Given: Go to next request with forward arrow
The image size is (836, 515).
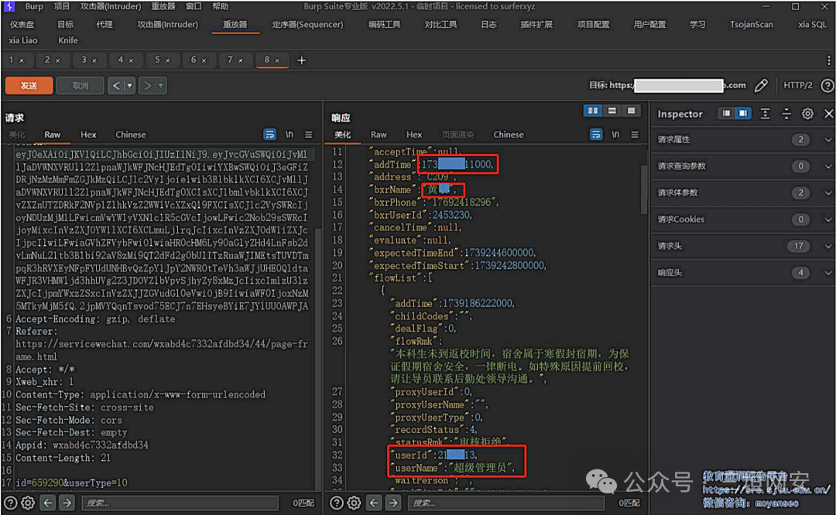Looking at the screenshot, I should coord(148,85).
